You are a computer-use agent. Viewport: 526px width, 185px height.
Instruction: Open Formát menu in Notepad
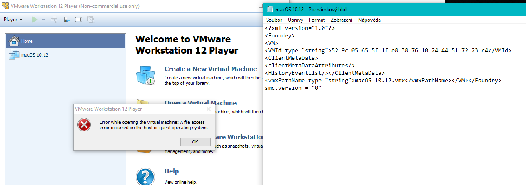pyautogui.click(x=317, y=20)
